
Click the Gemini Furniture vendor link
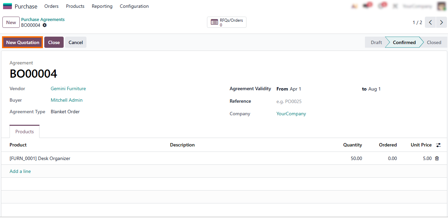pos(68,89)
